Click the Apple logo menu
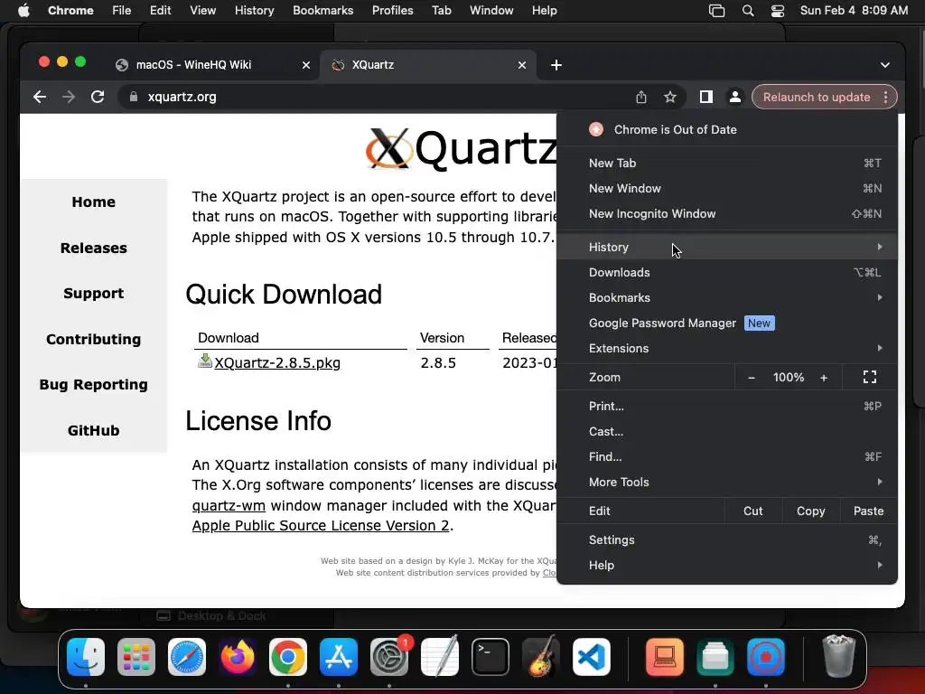Screen dimensions: 925x694 23,11
